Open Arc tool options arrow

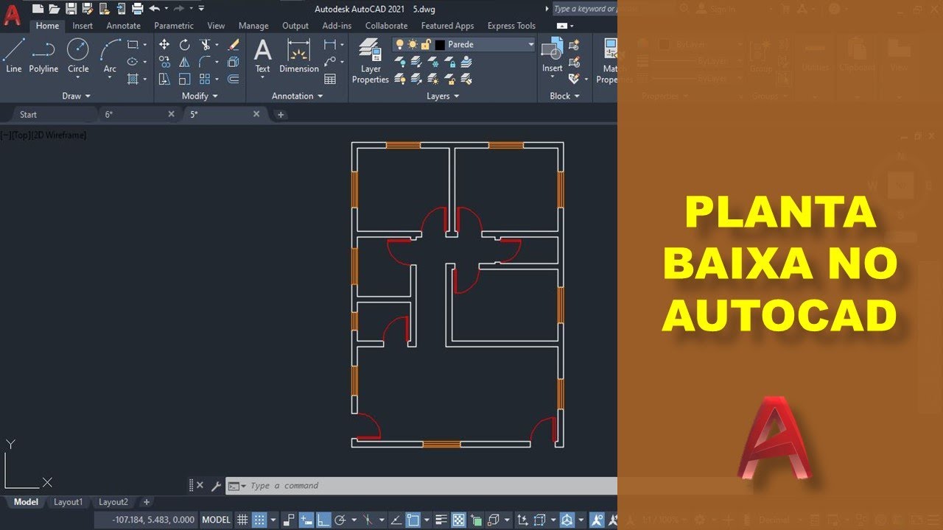point(110,79)
